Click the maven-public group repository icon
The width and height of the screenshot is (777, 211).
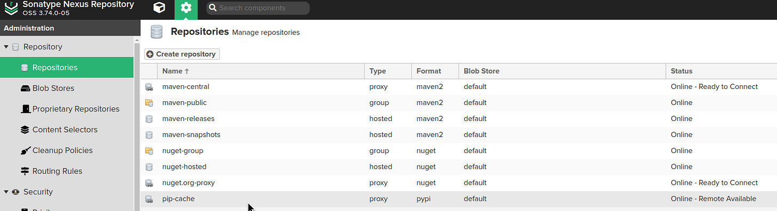click(149, 102)
